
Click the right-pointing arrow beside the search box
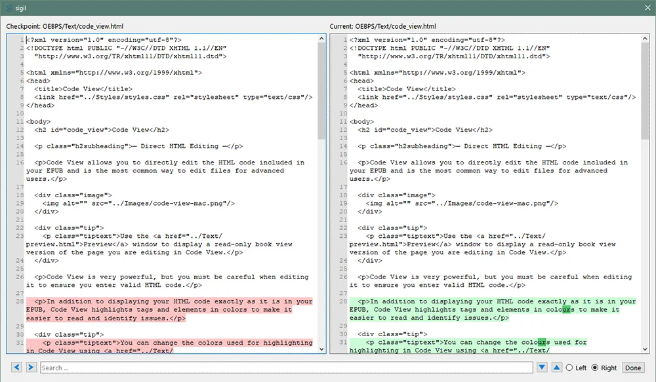click(x=31, y=368)
